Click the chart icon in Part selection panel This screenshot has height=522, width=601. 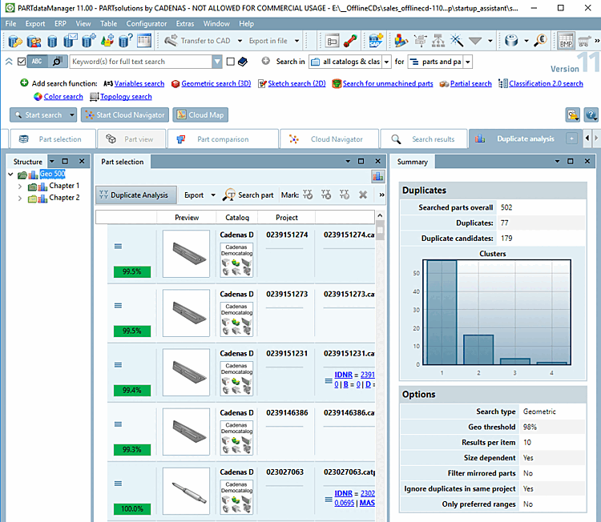pyautogui.click(x=377, y=176)
